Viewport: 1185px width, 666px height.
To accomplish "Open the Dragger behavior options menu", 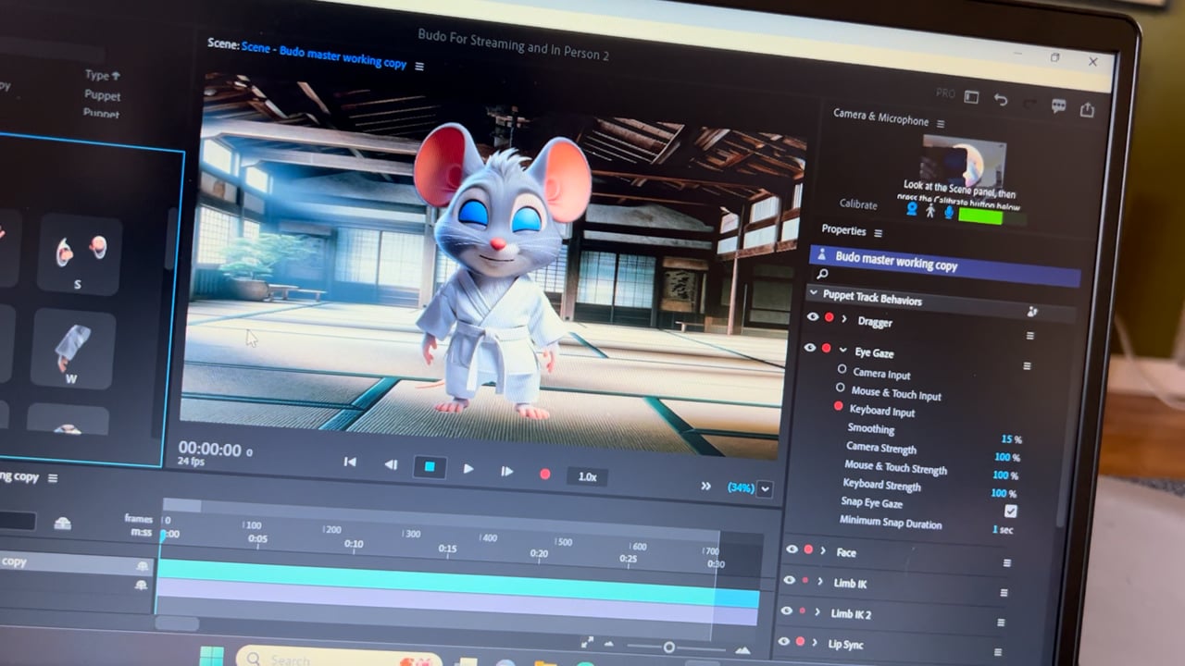I will click(1029, 337).
